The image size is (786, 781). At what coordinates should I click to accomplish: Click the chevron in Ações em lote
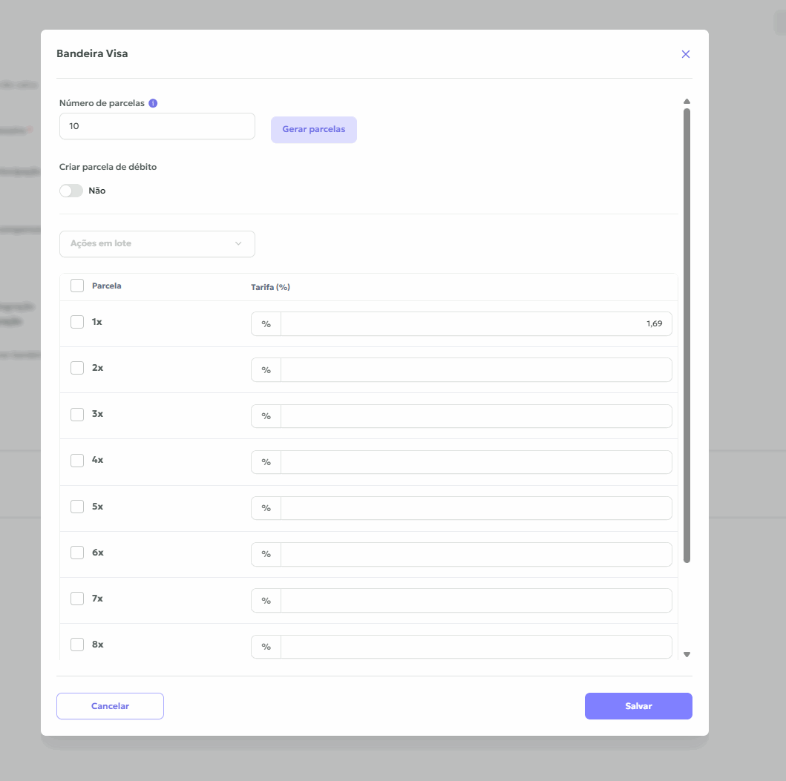tap(238, 243)
